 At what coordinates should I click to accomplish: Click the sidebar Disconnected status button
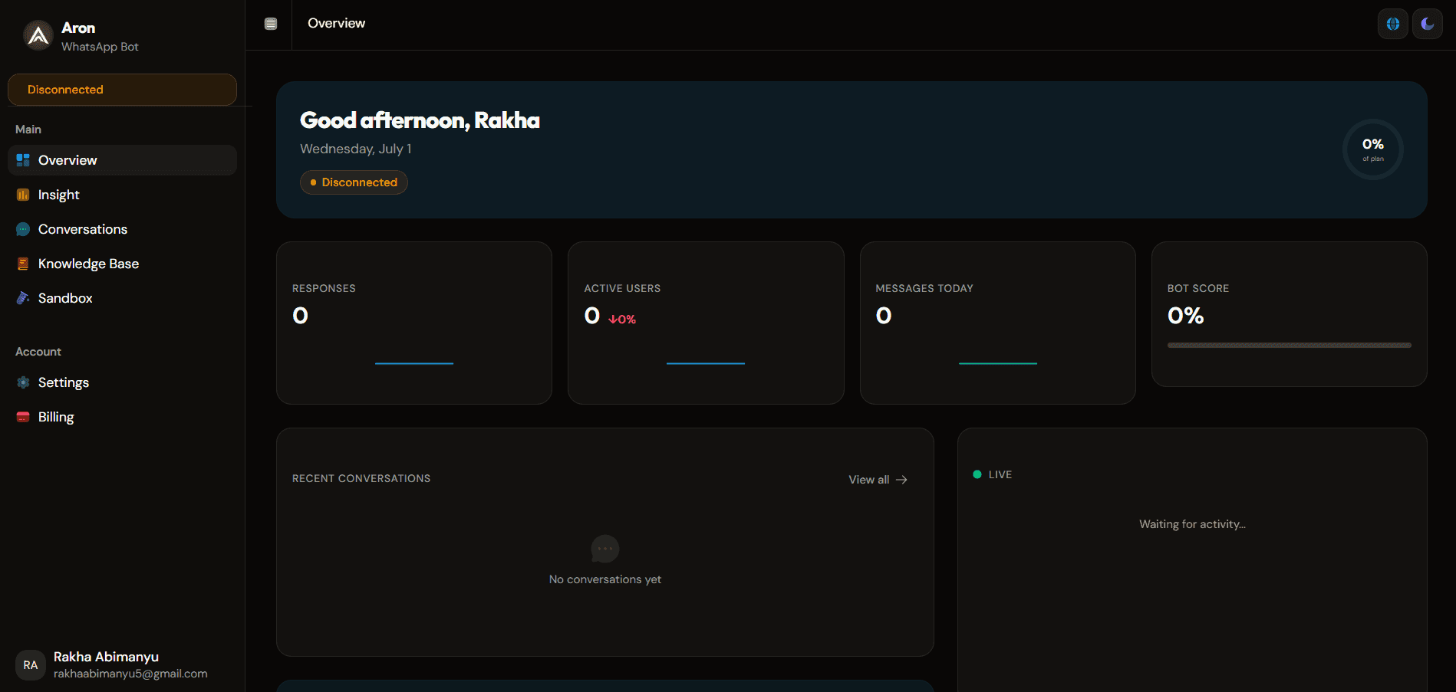122,90
